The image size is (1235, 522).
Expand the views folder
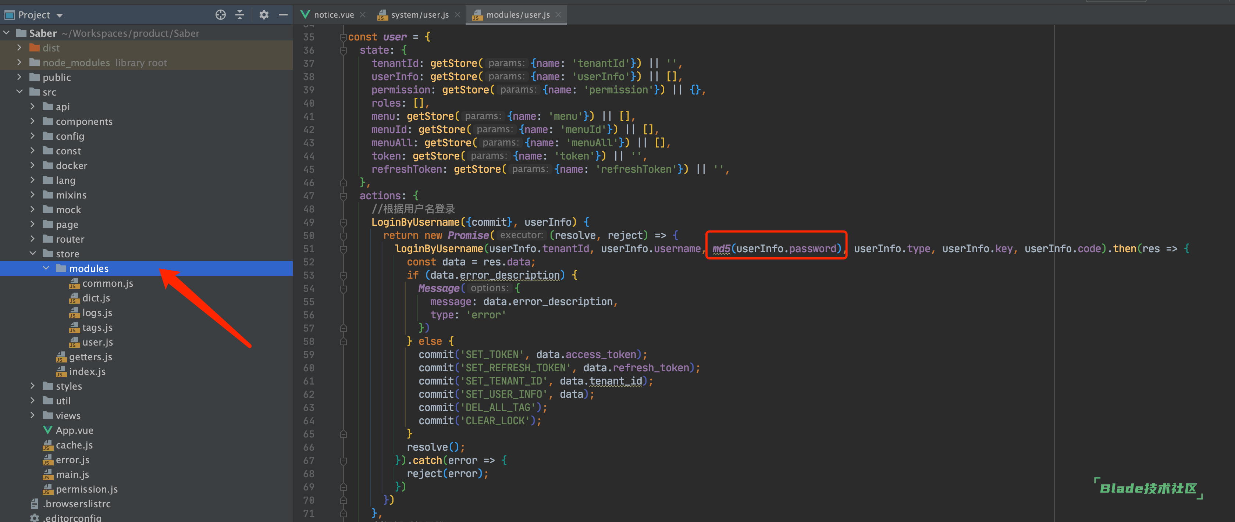click(33, 415)
